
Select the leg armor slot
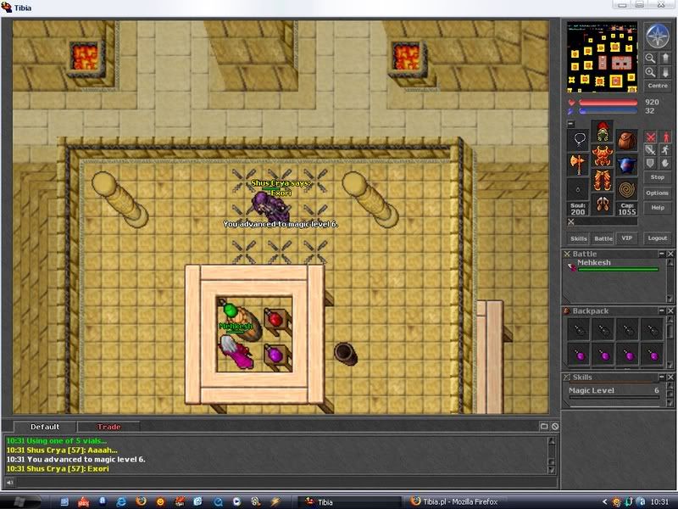603,180
